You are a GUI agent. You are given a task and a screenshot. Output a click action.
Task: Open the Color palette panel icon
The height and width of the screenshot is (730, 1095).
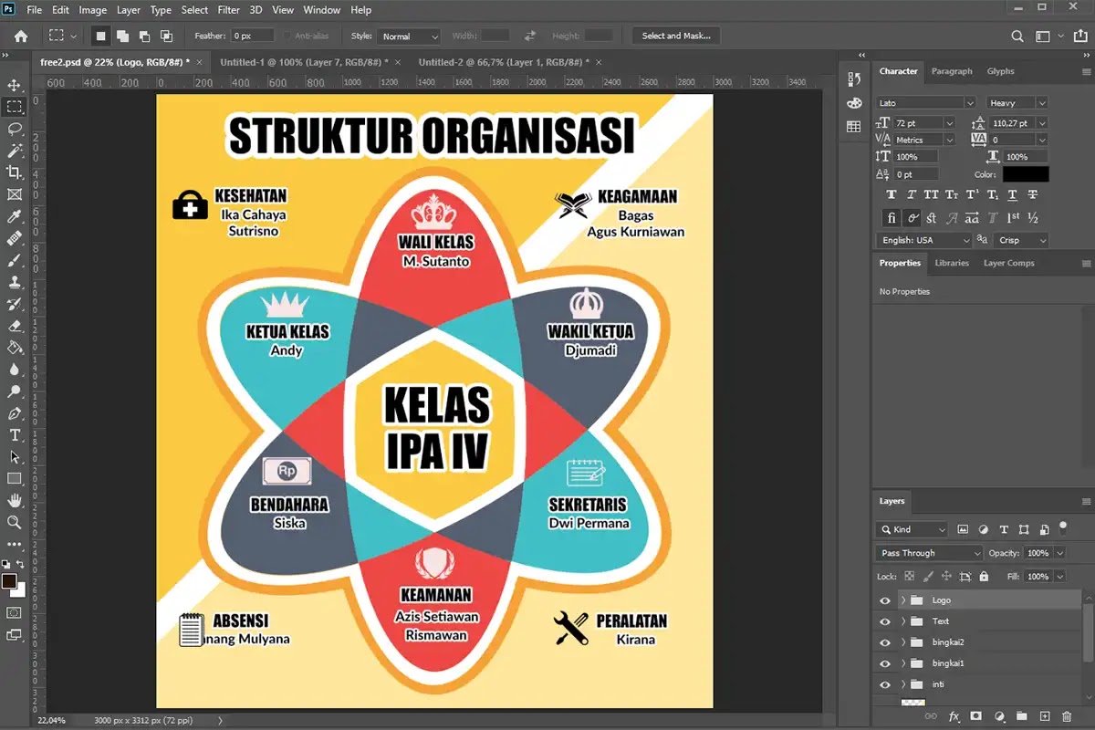tap(854, 103)
